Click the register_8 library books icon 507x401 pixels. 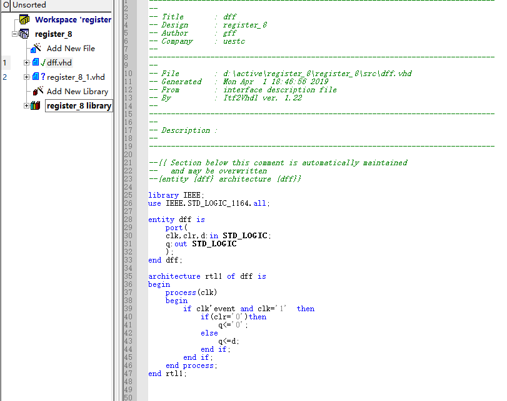[x=36, y=105]
